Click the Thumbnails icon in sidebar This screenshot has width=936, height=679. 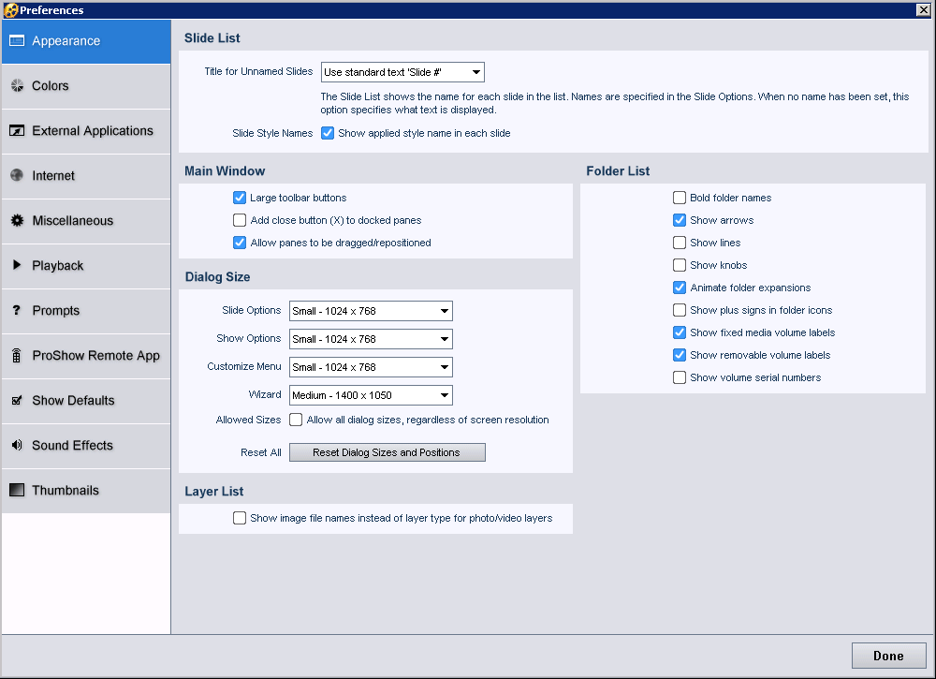pyautogui.click(x=17, y=491)
